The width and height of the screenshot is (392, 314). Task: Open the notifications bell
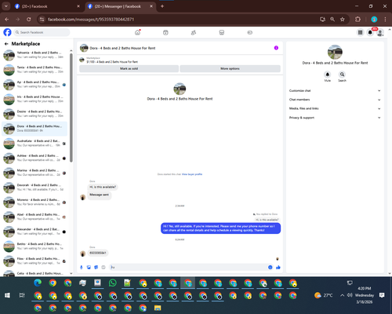coord(370,32)
